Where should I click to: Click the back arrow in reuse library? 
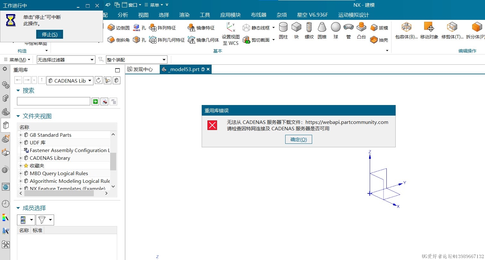click(x=18, y=80)
